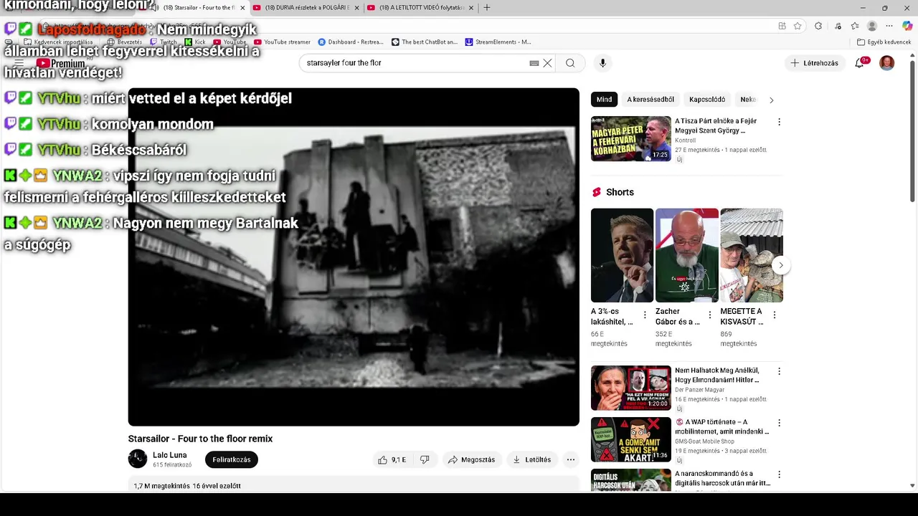This screenshot has height=516, width=918.
Task: Go to the YouTube Premium home logo
Action: [x=61, y=63]
